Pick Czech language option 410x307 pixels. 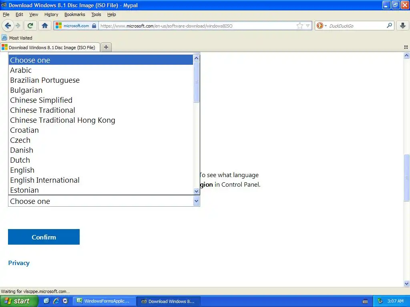click(x=101, y=140)
